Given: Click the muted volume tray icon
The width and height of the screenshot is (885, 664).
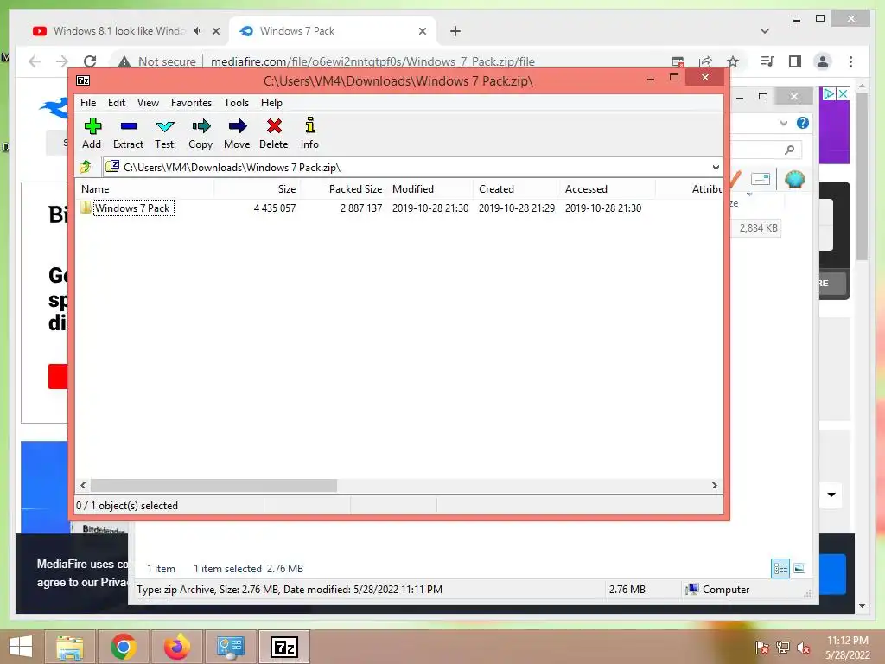Looking at the screenshot, I should pos(803,648).
